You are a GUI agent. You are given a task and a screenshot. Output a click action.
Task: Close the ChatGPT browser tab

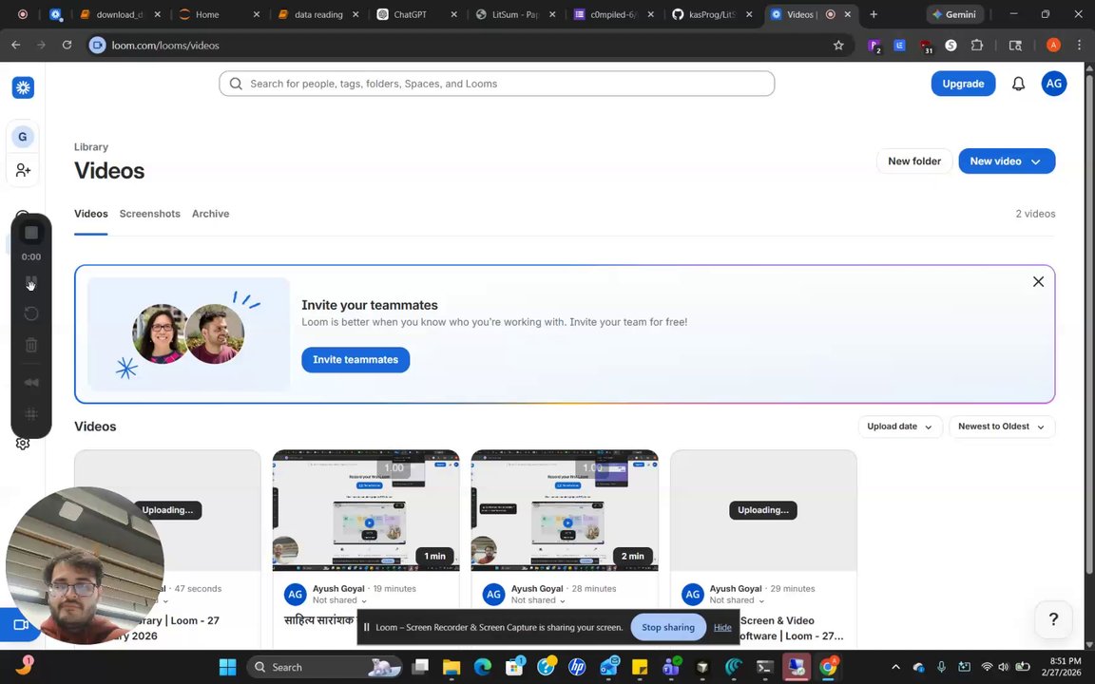(454, 14)
